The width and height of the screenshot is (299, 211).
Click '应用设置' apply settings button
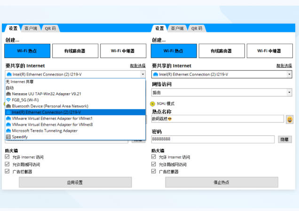75,182
